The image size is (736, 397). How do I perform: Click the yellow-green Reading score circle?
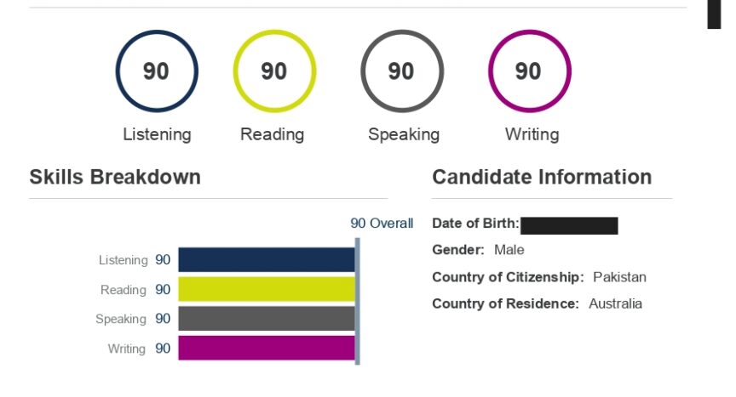(x=274, y=71)
